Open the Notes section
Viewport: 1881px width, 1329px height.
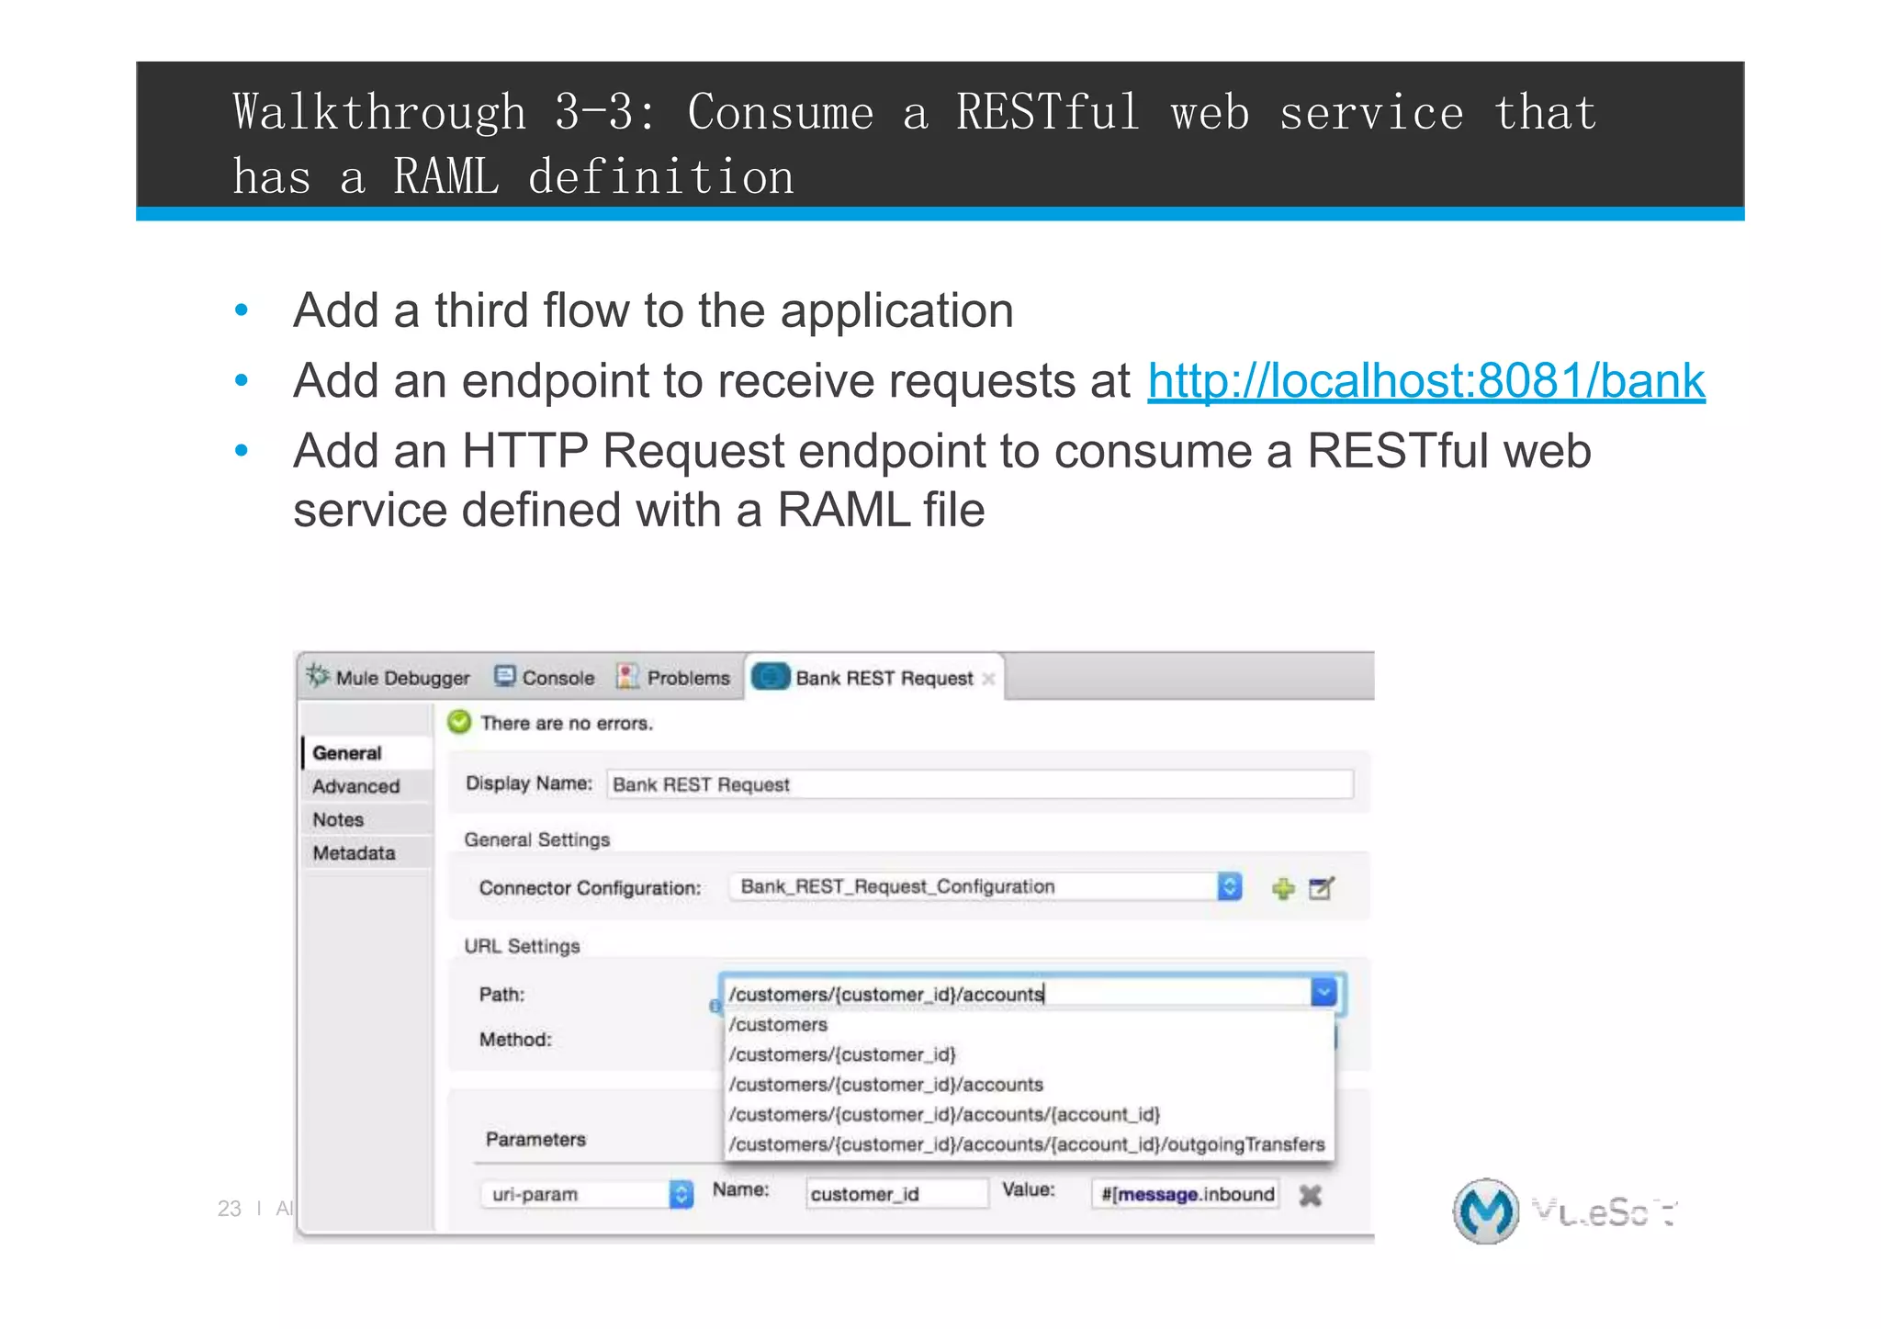click(x=366, y=819)
